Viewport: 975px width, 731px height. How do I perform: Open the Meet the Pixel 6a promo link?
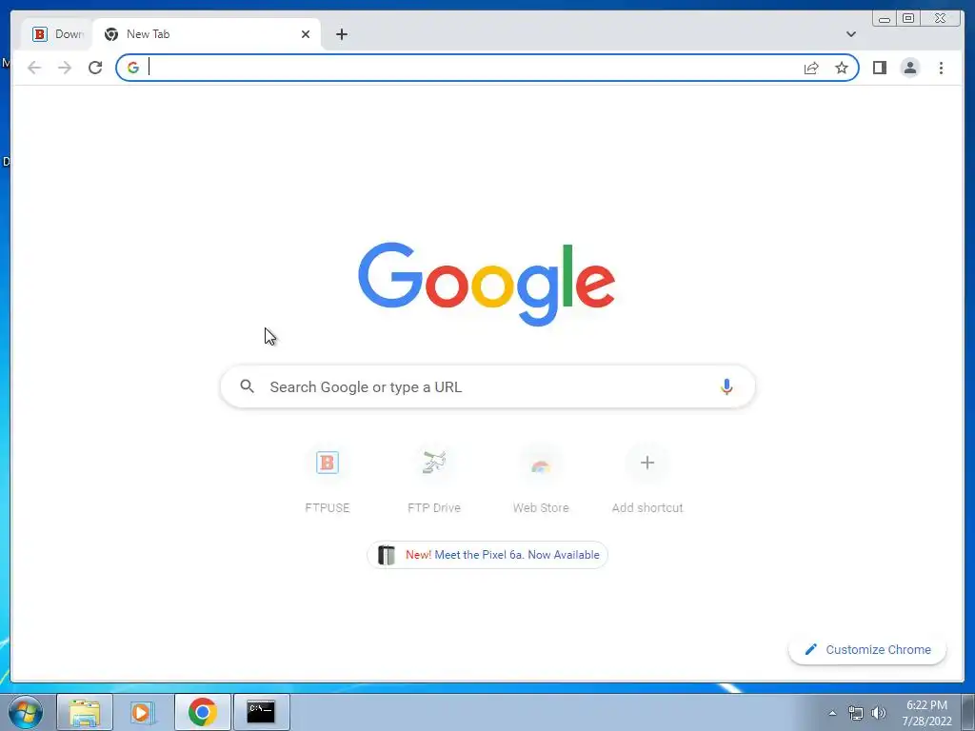pos(487,555)
